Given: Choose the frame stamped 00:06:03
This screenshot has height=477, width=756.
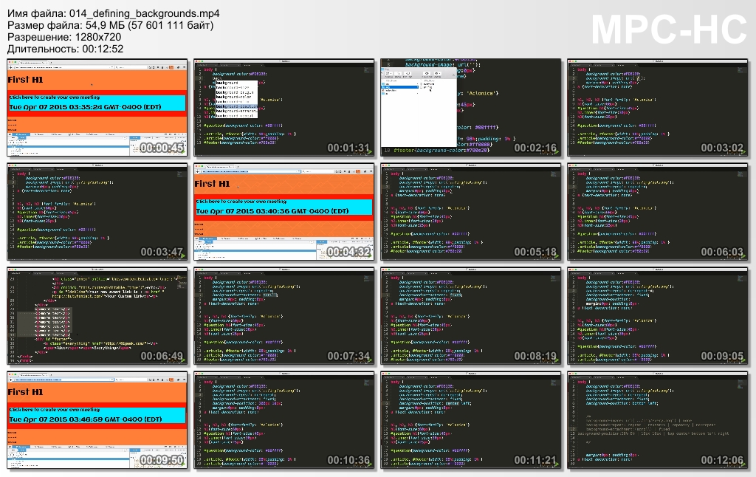Looking at the screenshot, I should pyautogui.click(x=658, y=212).
